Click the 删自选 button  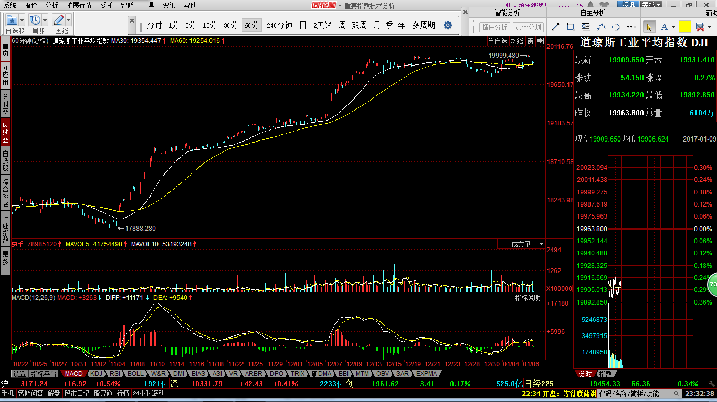point(498,41)
